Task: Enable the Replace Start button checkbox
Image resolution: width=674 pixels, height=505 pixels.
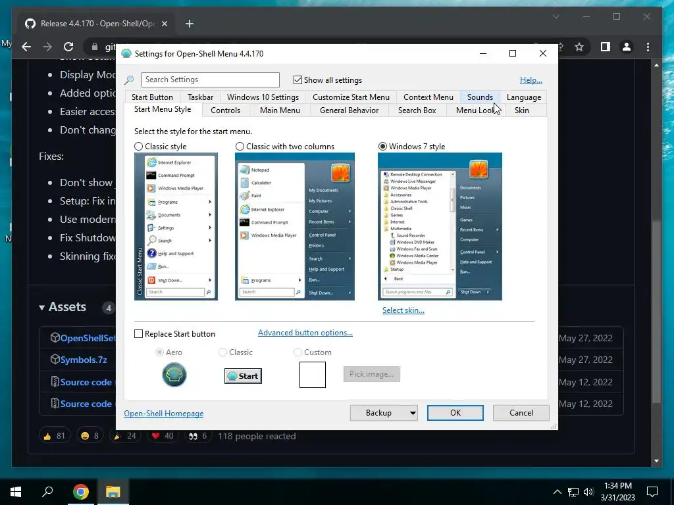Action: (138, 333)
